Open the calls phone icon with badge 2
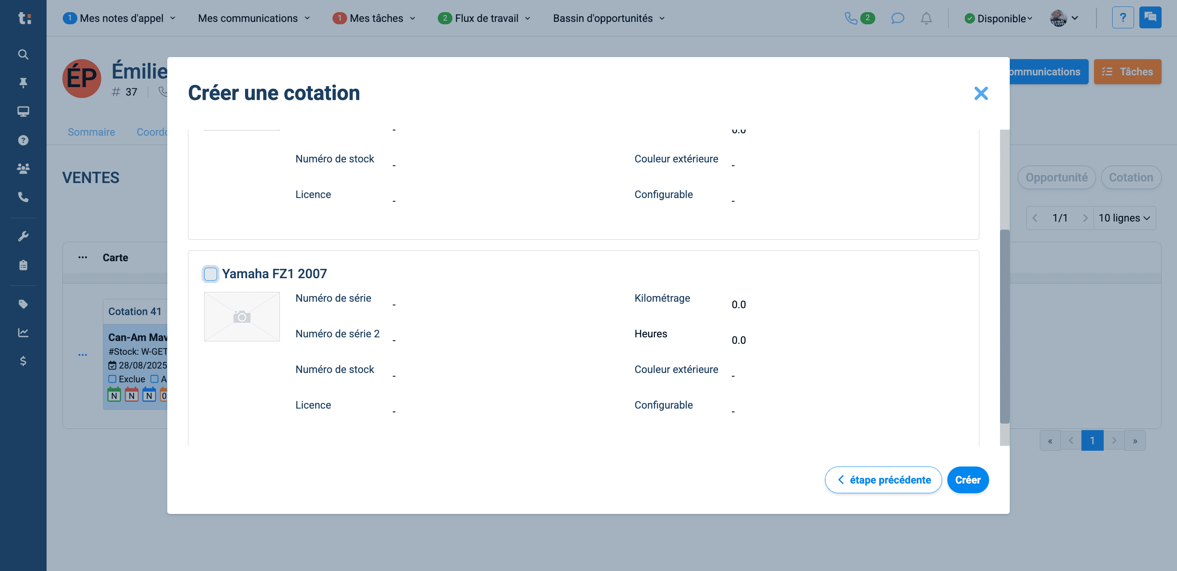1177x571 pixels. pos(859,18)
